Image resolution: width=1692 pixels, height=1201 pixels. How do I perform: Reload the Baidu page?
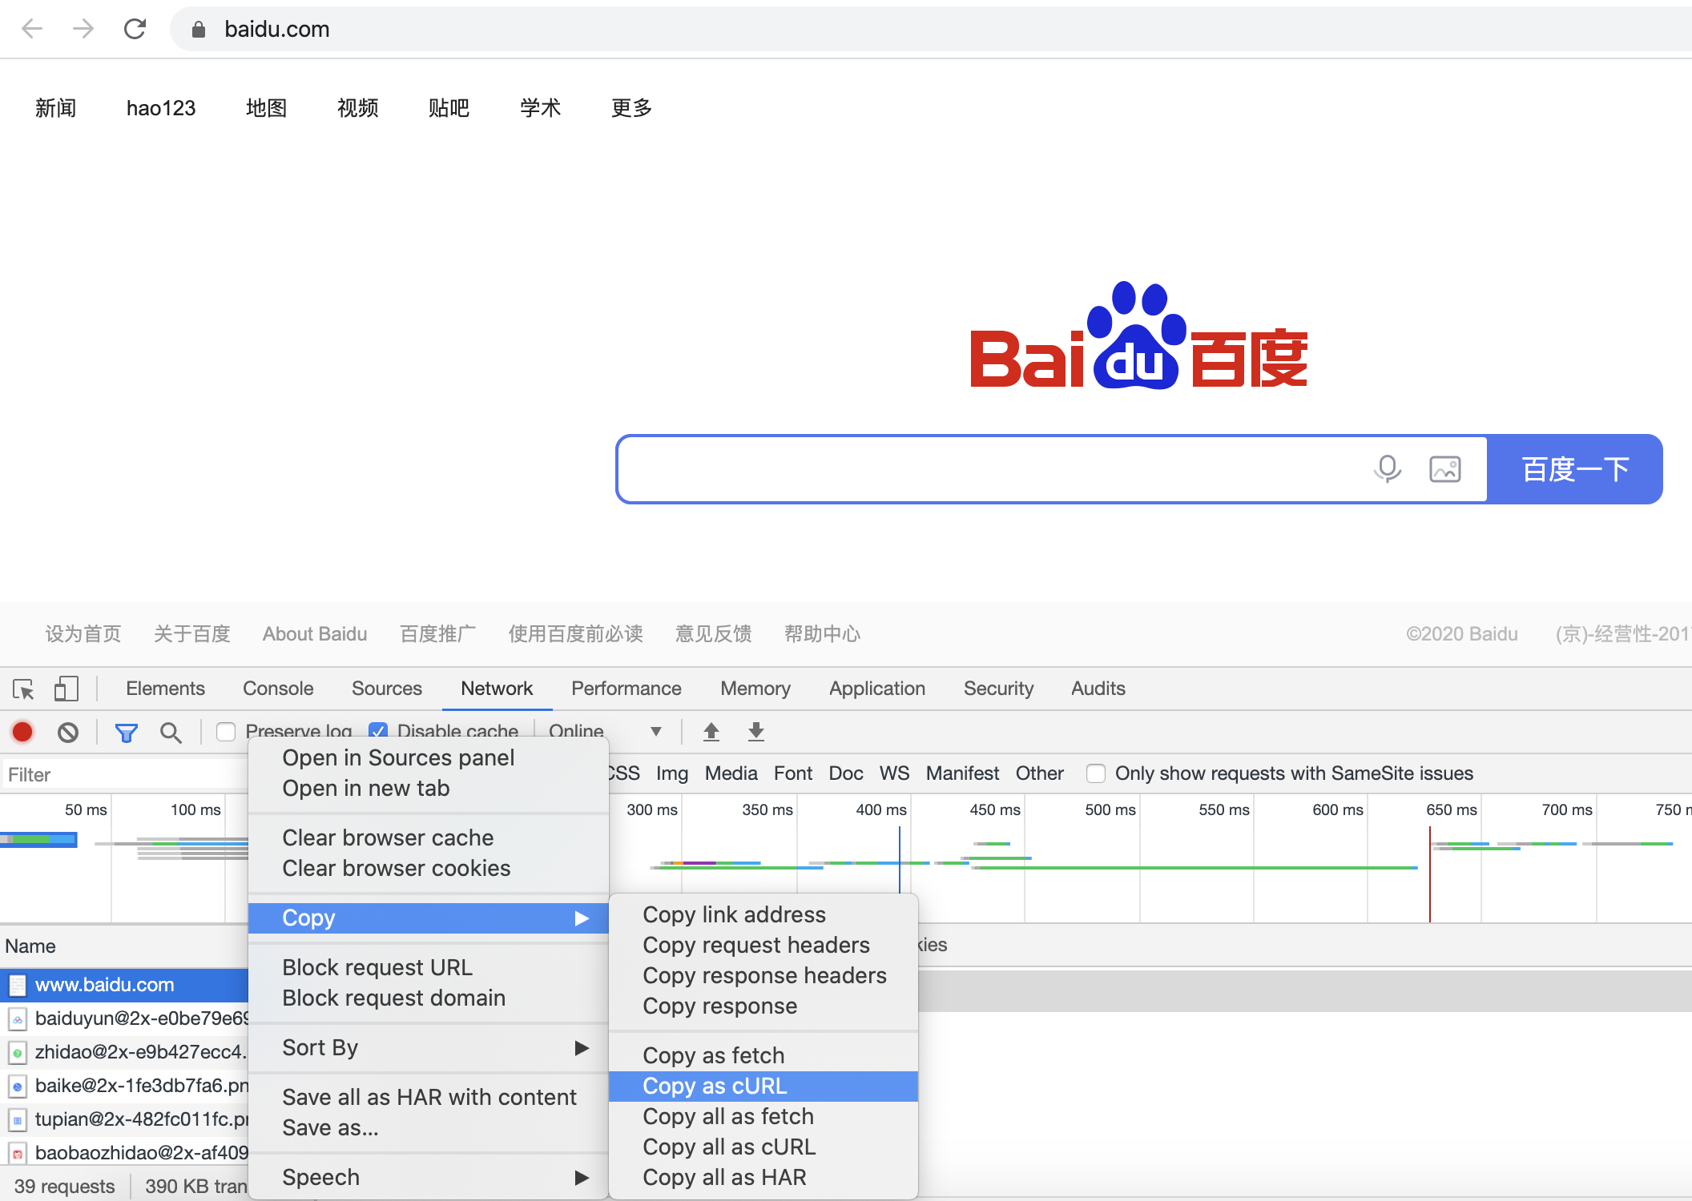click(x=135, y=29)
